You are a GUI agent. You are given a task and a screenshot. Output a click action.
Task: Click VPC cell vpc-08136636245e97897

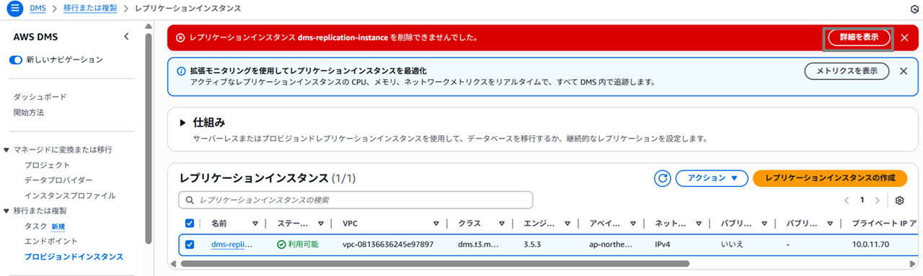(x=388, y=244)
